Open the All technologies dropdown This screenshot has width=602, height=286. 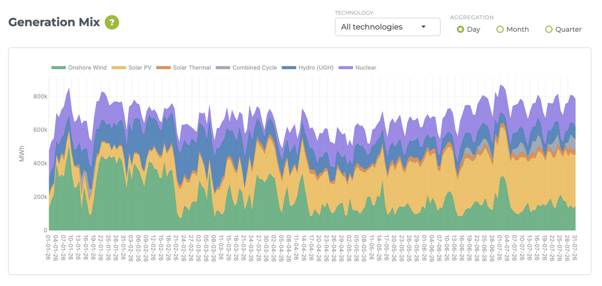coord(387,27)
